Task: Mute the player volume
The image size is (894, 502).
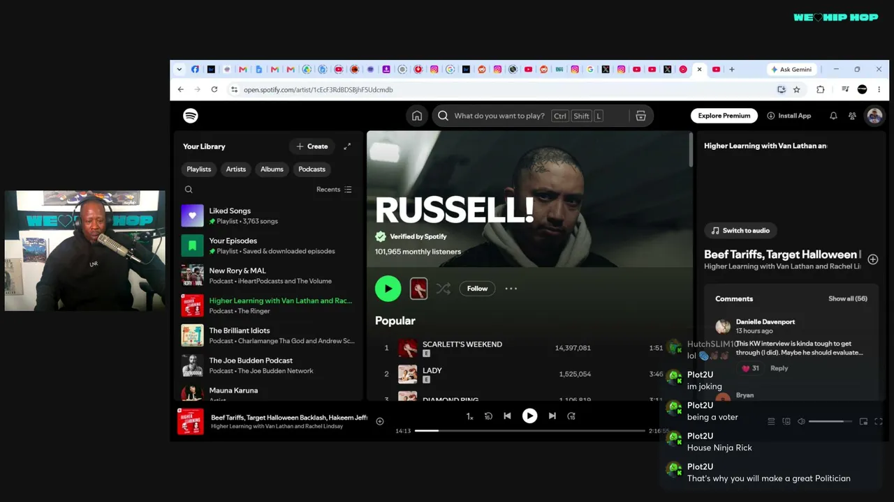Action: click(x=801, y=422)
